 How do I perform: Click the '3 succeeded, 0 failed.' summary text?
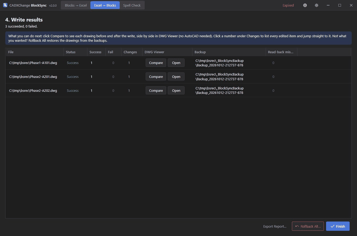[x=22, y=26]
